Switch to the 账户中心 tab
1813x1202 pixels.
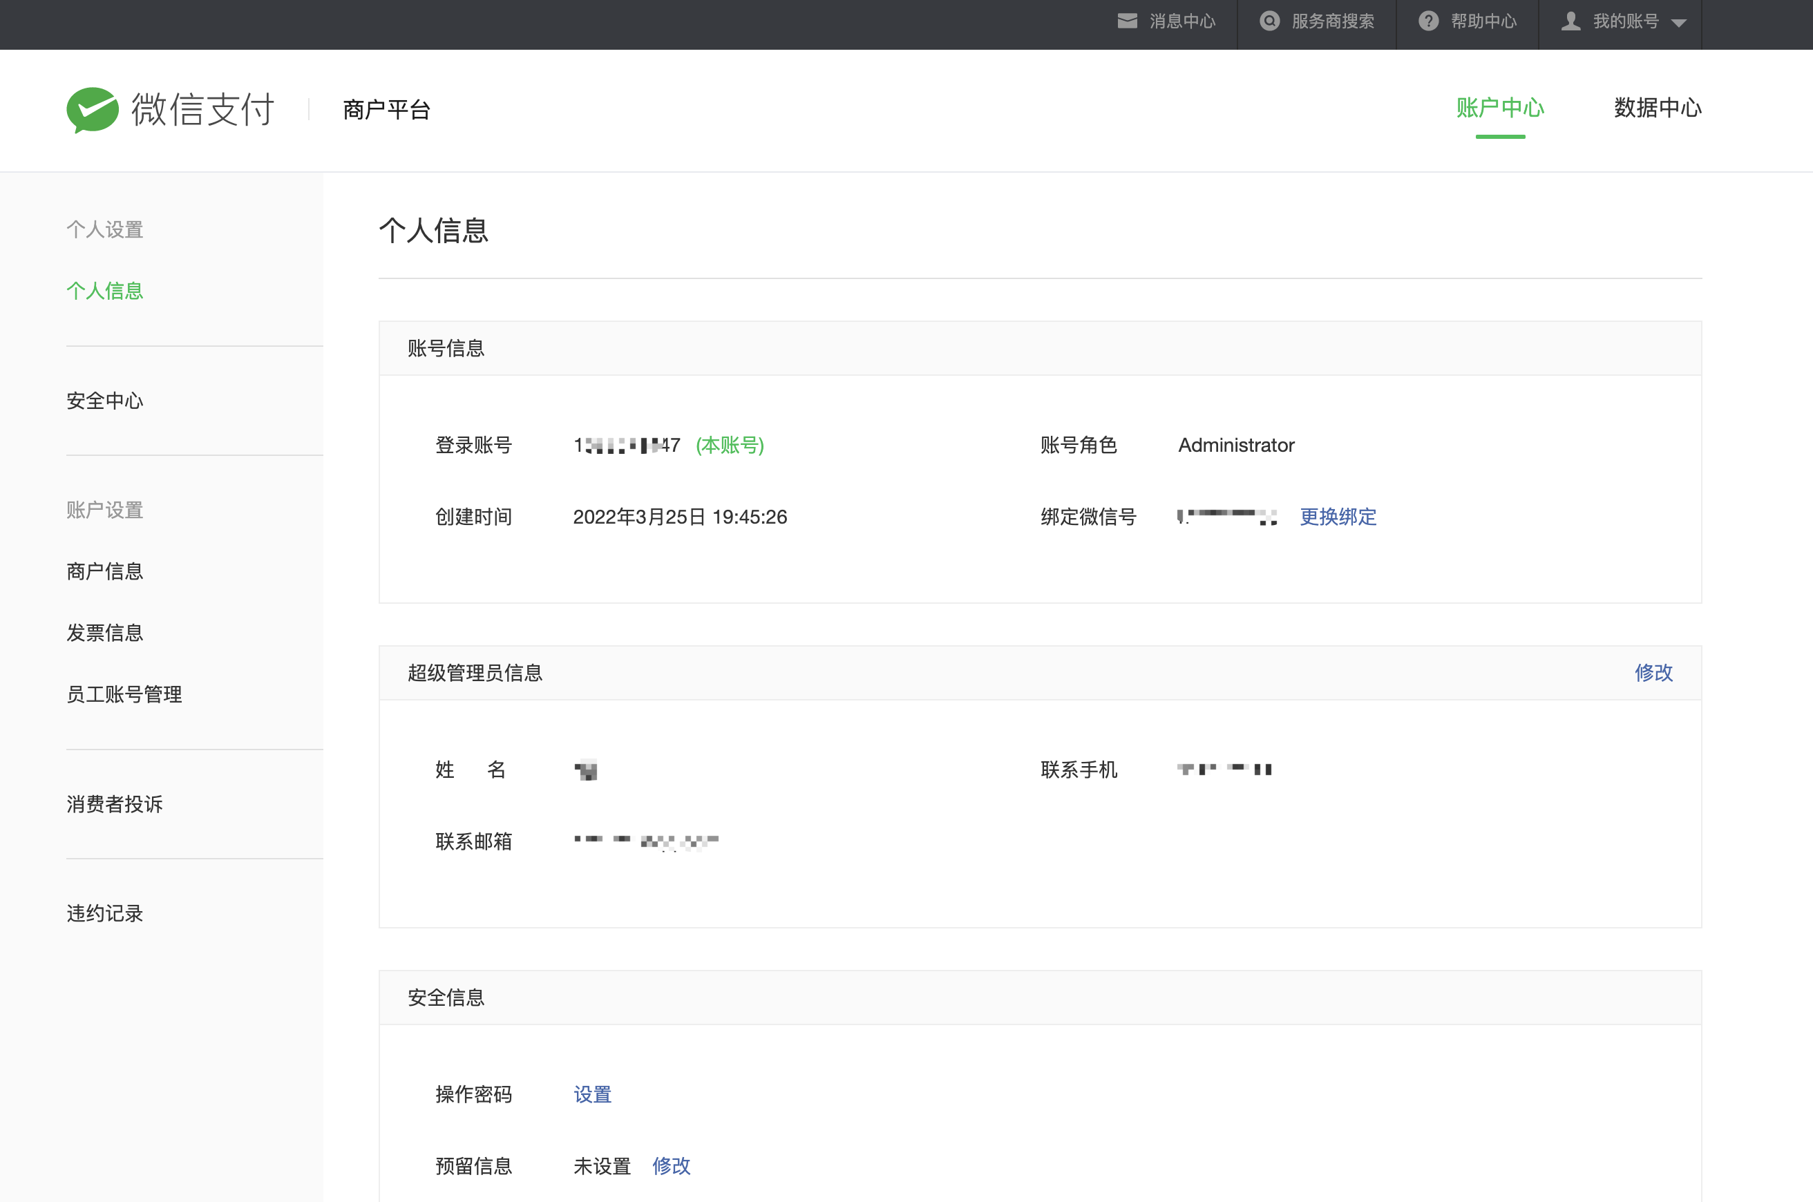[1499, 108]
